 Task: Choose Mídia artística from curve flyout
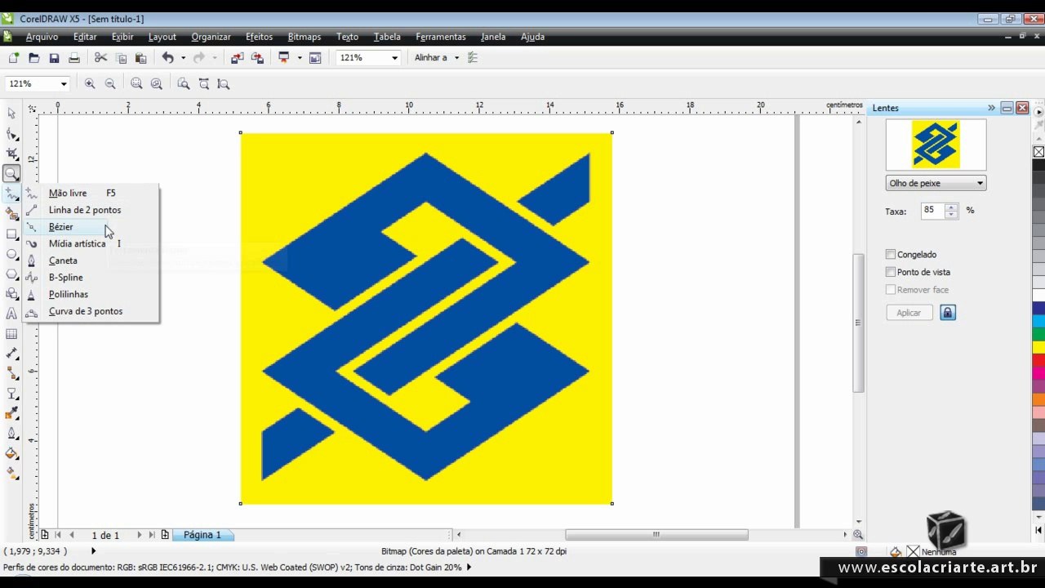click(x=91, y=243)
